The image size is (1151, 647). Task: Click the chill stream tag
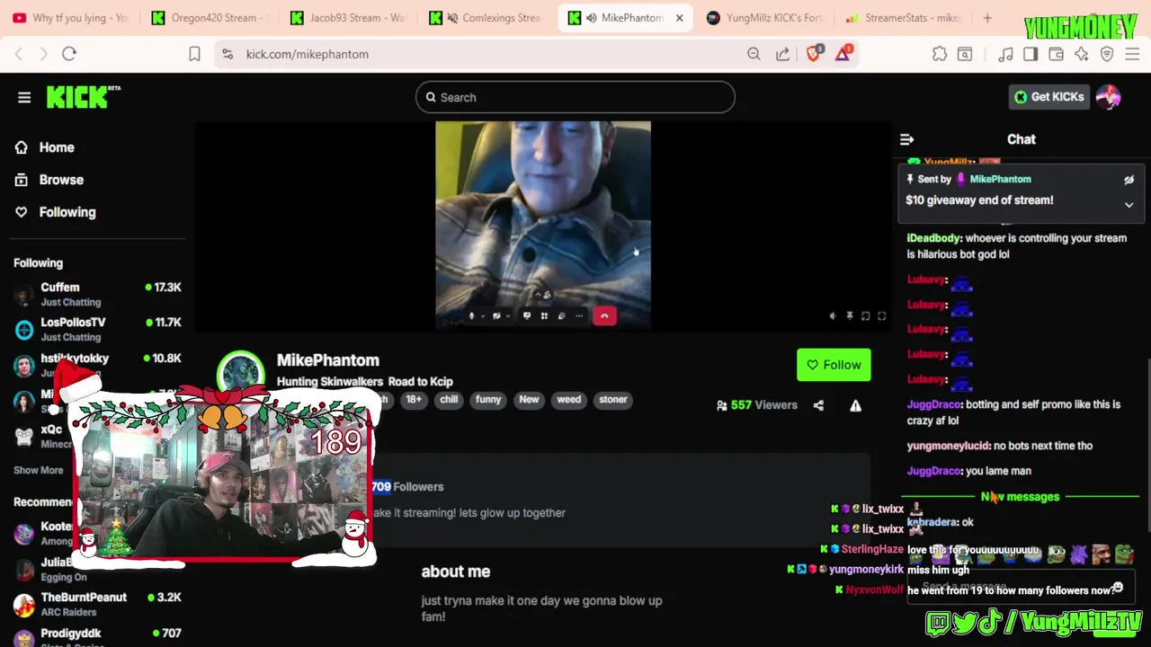pyautogui.click(x=449, y=400)
